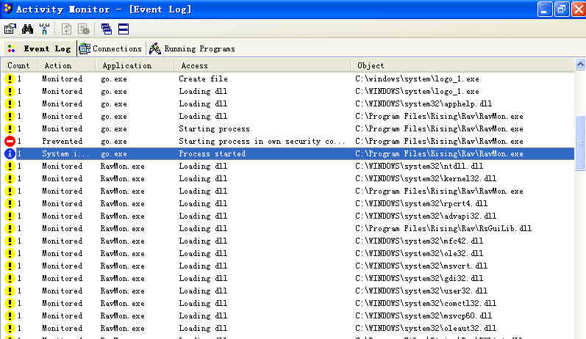Select the 'C:\windows\system\logo_1.exe' Create file object
The image size is (586, 339).
(417, 79)
